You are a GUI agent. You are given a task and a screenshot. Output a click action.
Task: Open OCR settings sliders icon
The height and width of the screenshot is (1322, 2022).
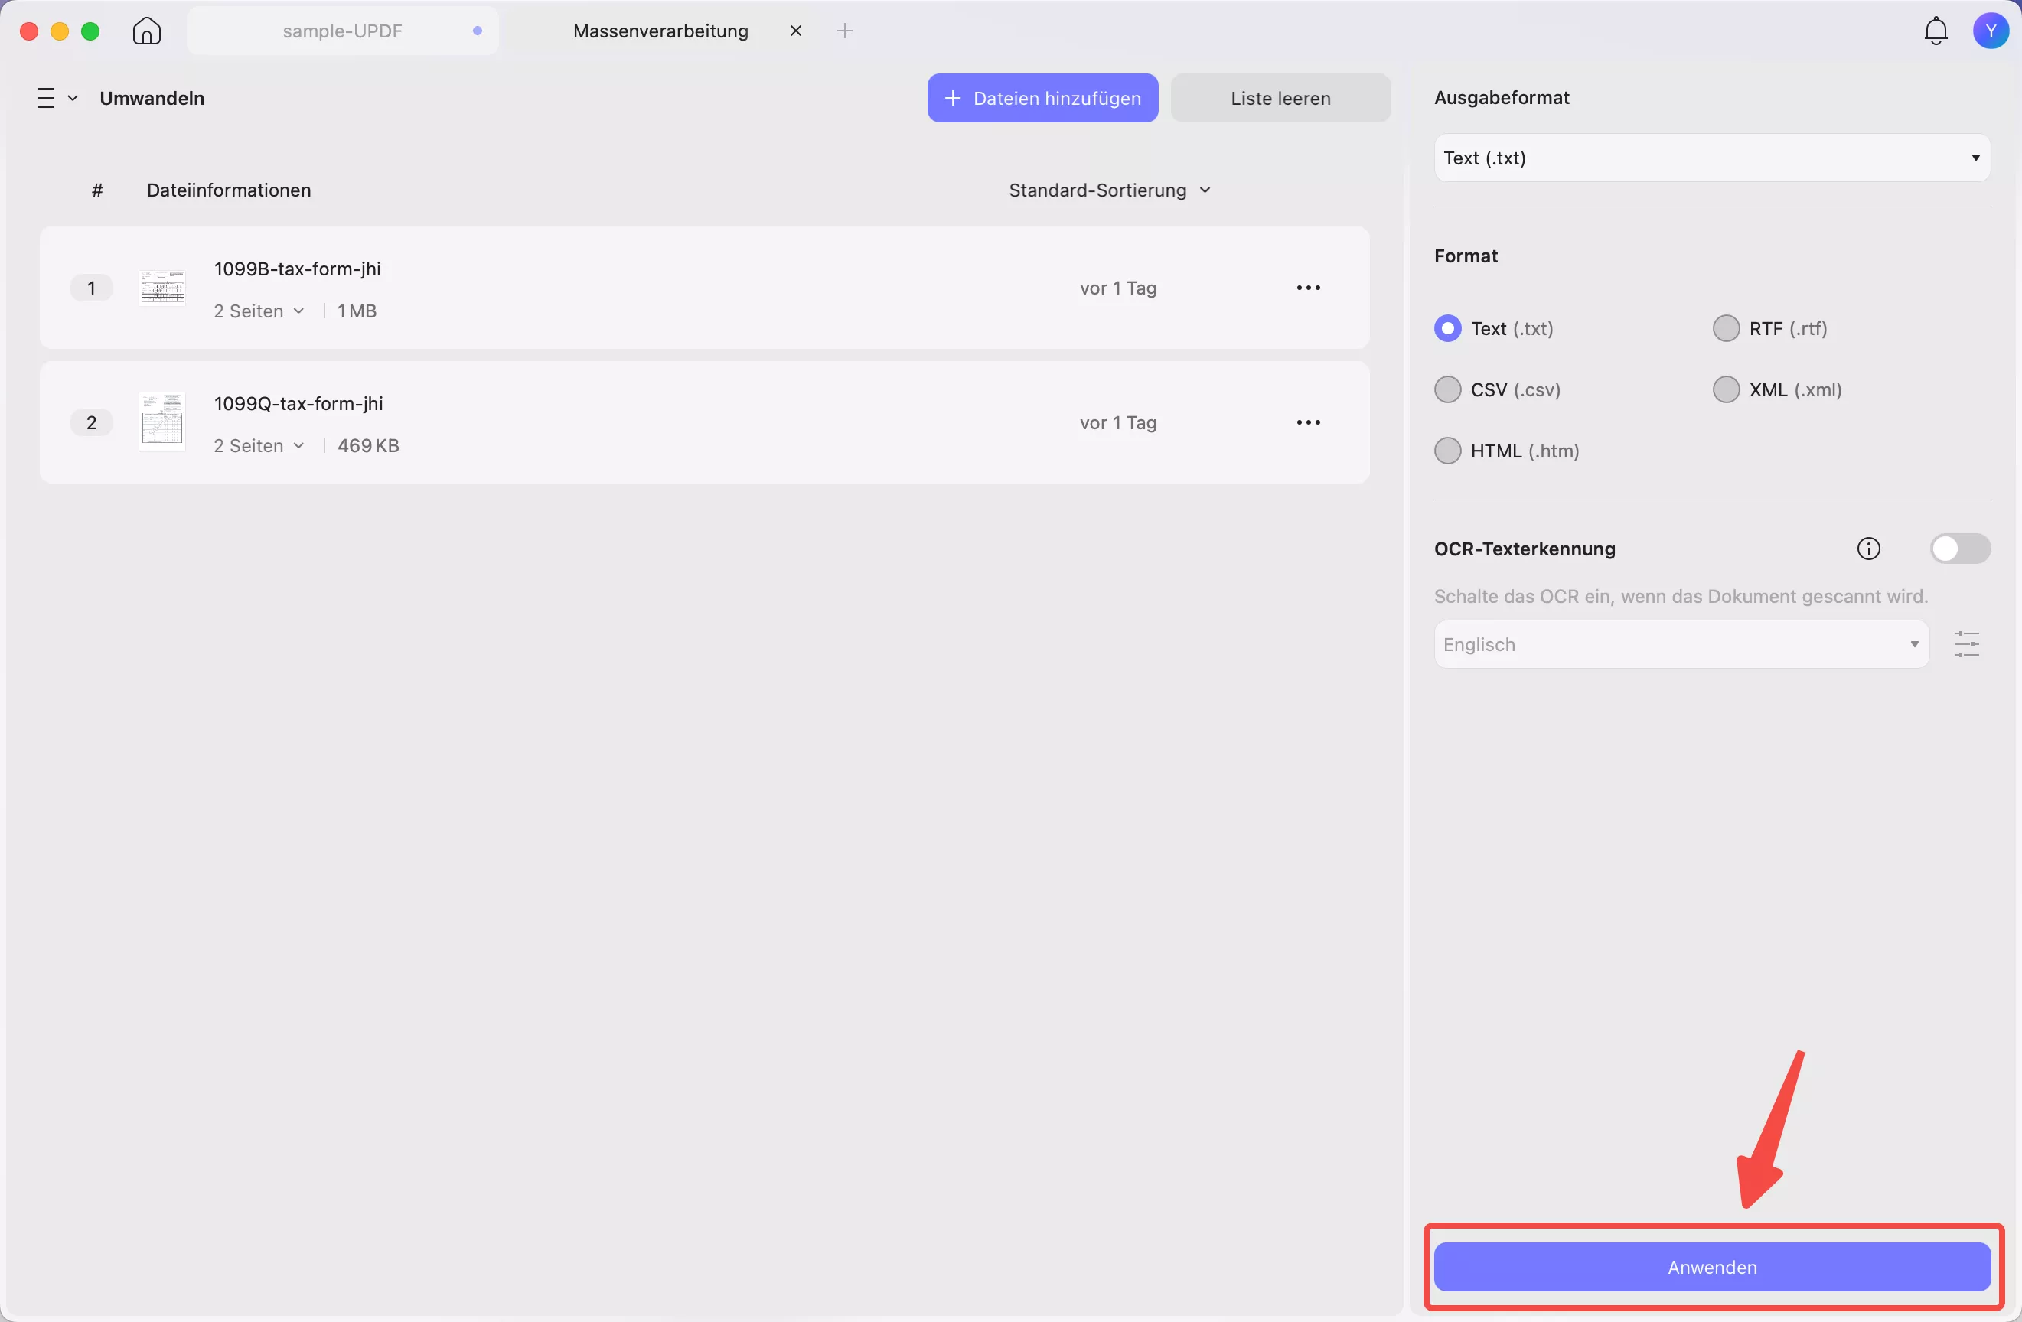(x=1966, y=644)
